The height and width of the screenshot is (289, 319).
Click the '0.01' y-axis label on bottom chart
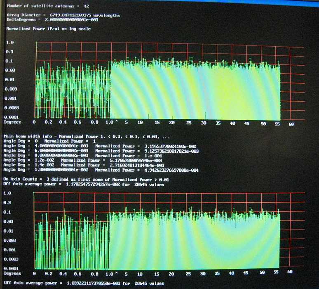pyautogui.click(x=8, y=231)
